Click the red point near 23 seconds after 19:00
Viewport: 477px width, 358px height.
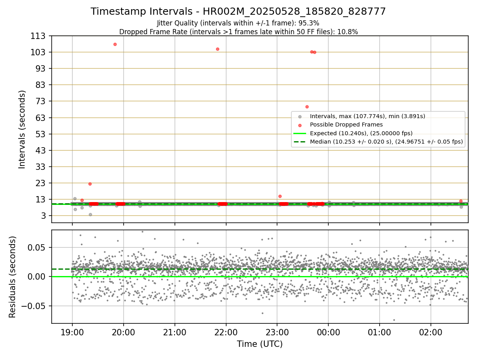click(90, 184)
